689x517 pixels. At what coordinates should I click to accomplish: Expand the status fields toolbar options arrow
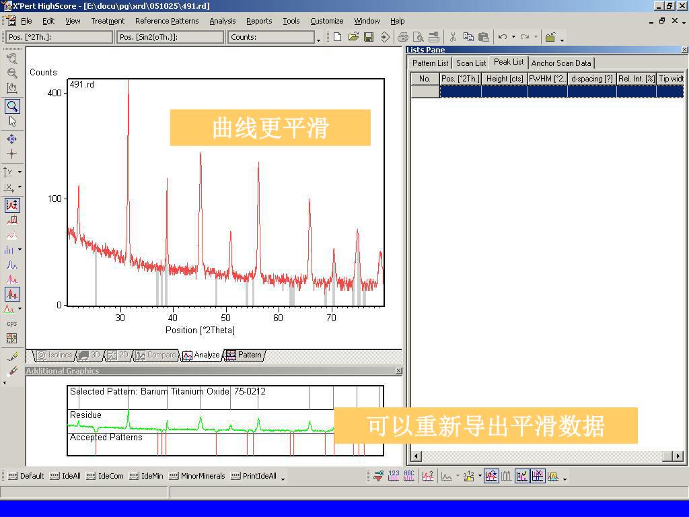pyautogui.click(x=318, y=40)
